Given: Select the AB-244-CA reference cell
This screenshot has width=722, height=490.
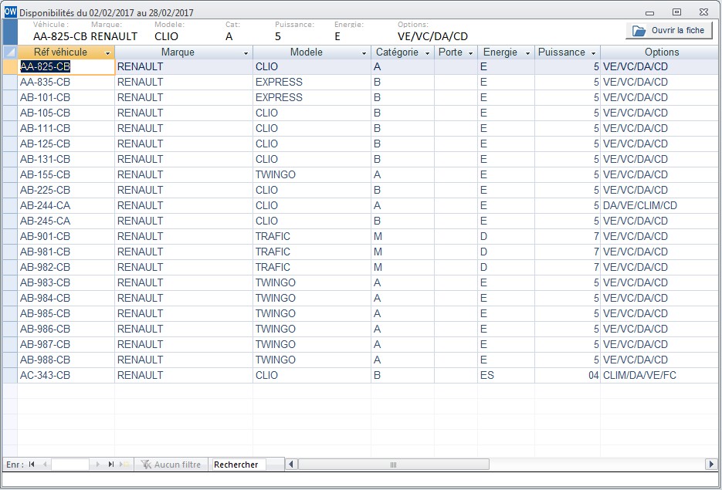Looking at the screenshot, I should coord(66,205).
